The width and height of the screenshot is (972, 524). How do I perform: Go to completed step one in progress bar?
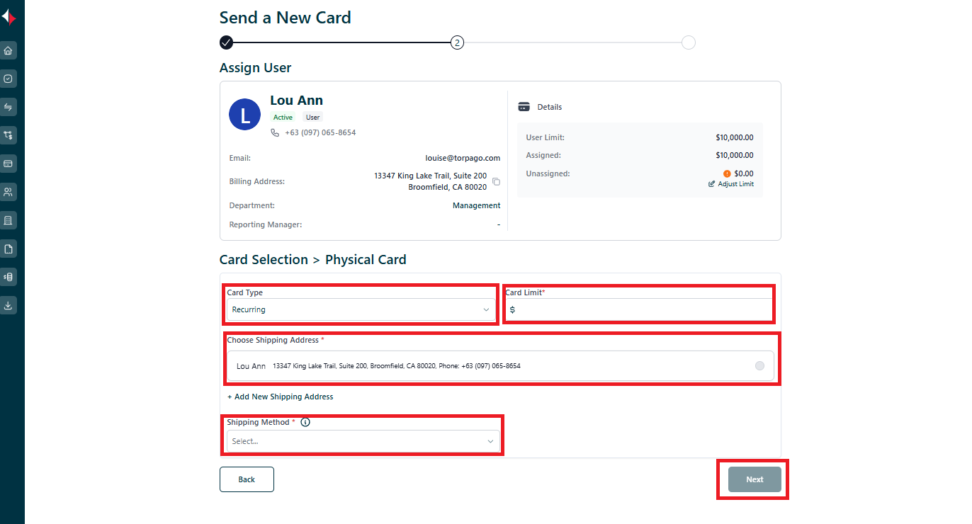click(226, 42)
